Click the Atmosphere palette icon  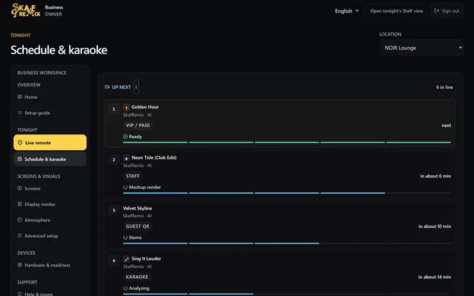pyautogui.click(x=20, y=220)
